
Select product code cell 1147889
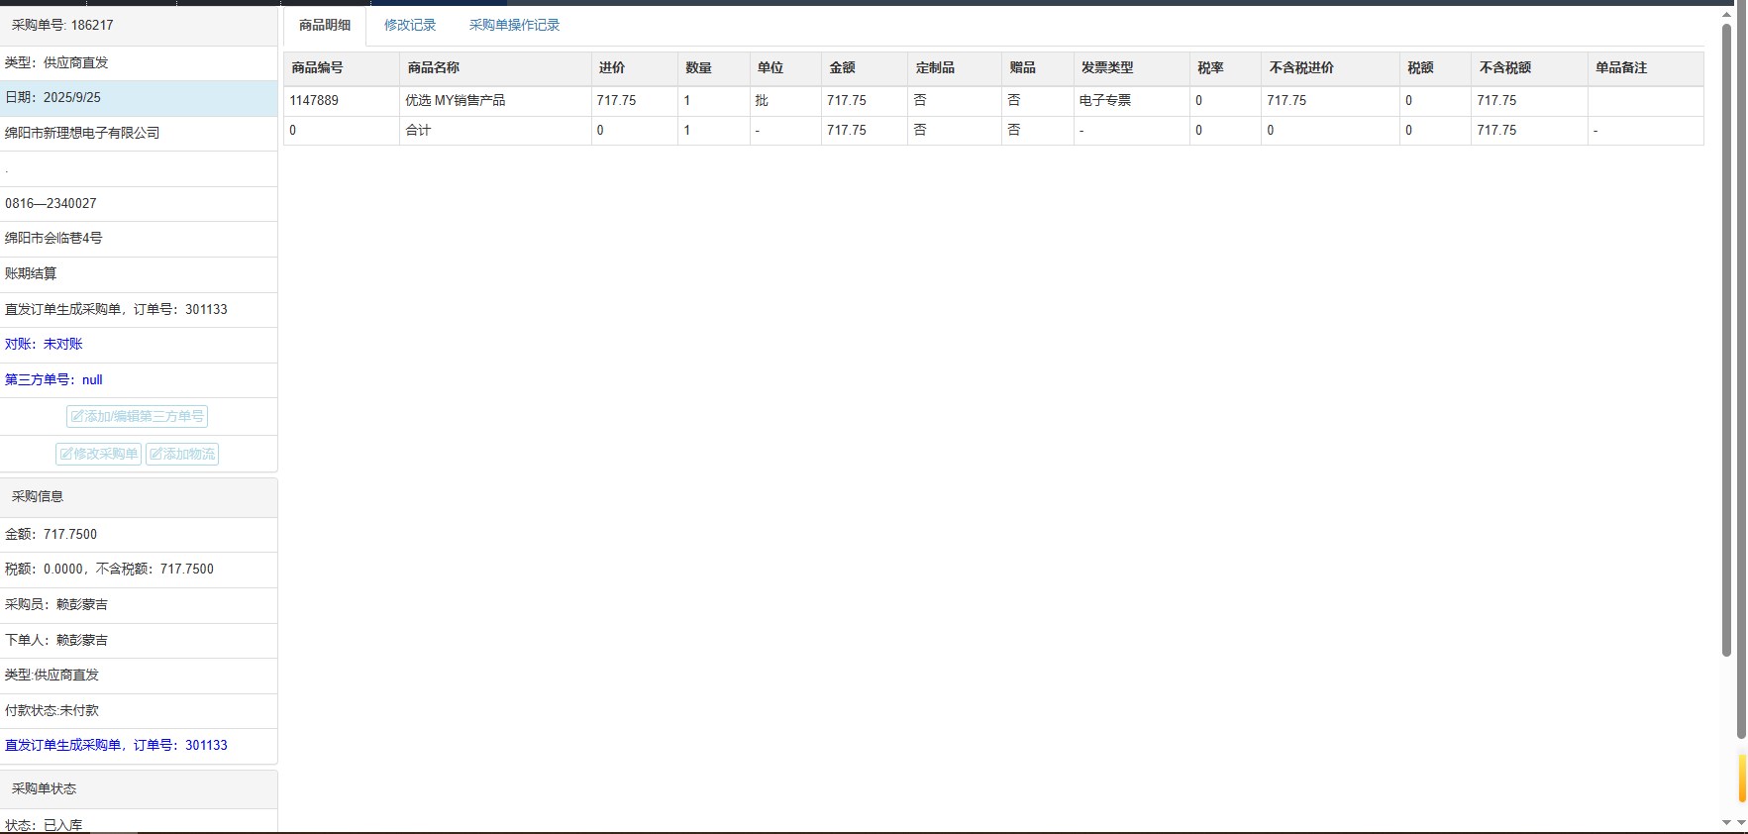pyautogui.click(x=314, y=100)
